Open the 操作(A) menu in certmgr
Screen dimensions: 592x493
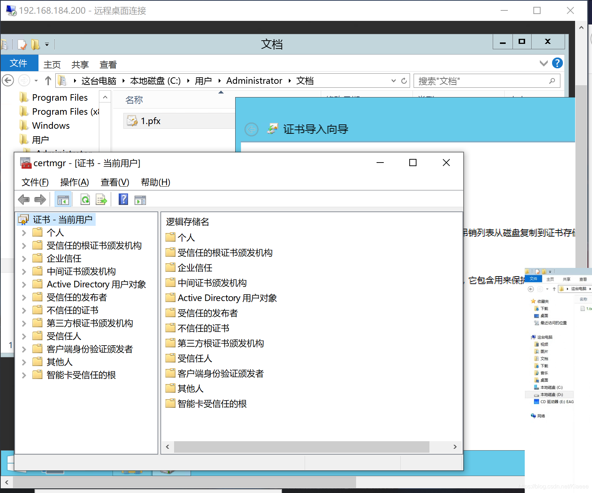[x=74, y=182]
